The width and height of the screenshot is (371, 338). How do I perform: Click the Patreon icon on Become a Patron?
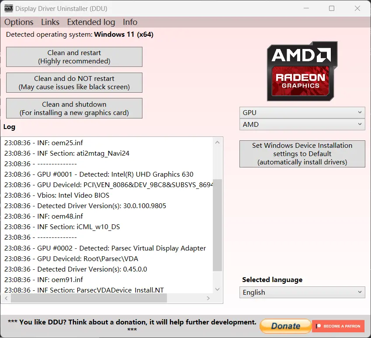tap(319, 326)
